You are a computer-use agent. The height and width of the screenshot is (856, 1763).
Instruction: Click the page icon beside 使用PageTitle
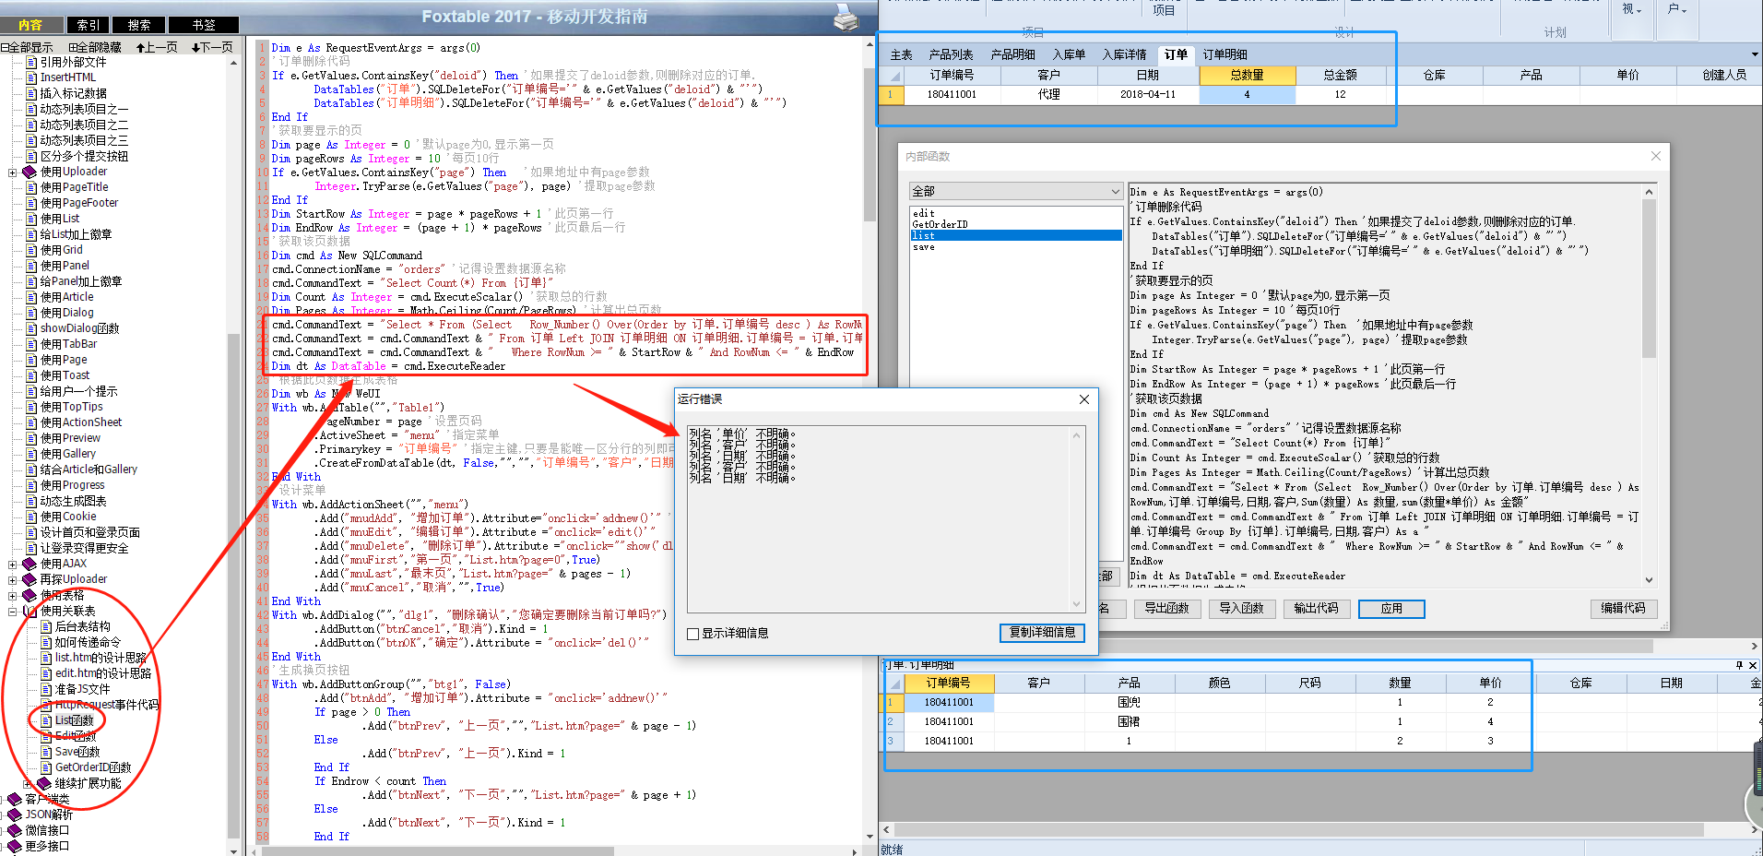[31, 187]
